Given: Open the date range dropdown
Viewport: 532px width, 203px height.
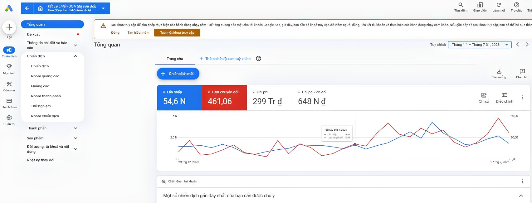Looking at the screenshot, I should 480,45.
